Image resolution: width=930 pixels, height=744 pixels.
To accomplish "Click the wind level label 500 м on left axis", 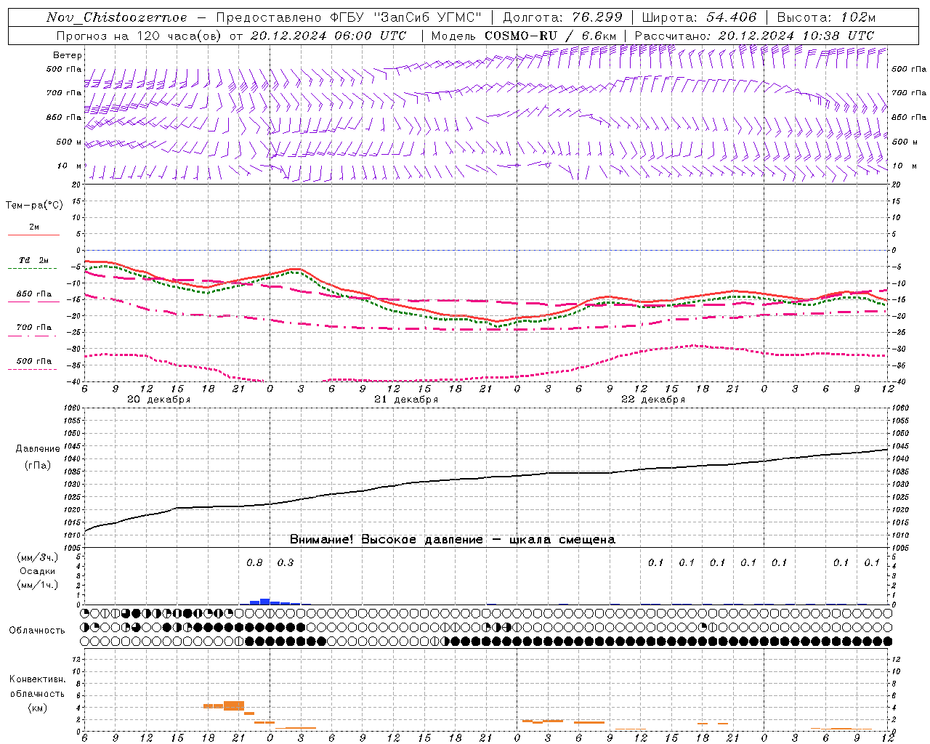I will (x=69, y=142).
